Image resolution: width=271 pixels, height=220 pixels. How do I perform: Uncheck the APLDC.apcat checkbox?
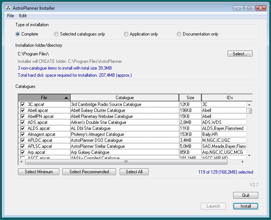pos(23,140)
